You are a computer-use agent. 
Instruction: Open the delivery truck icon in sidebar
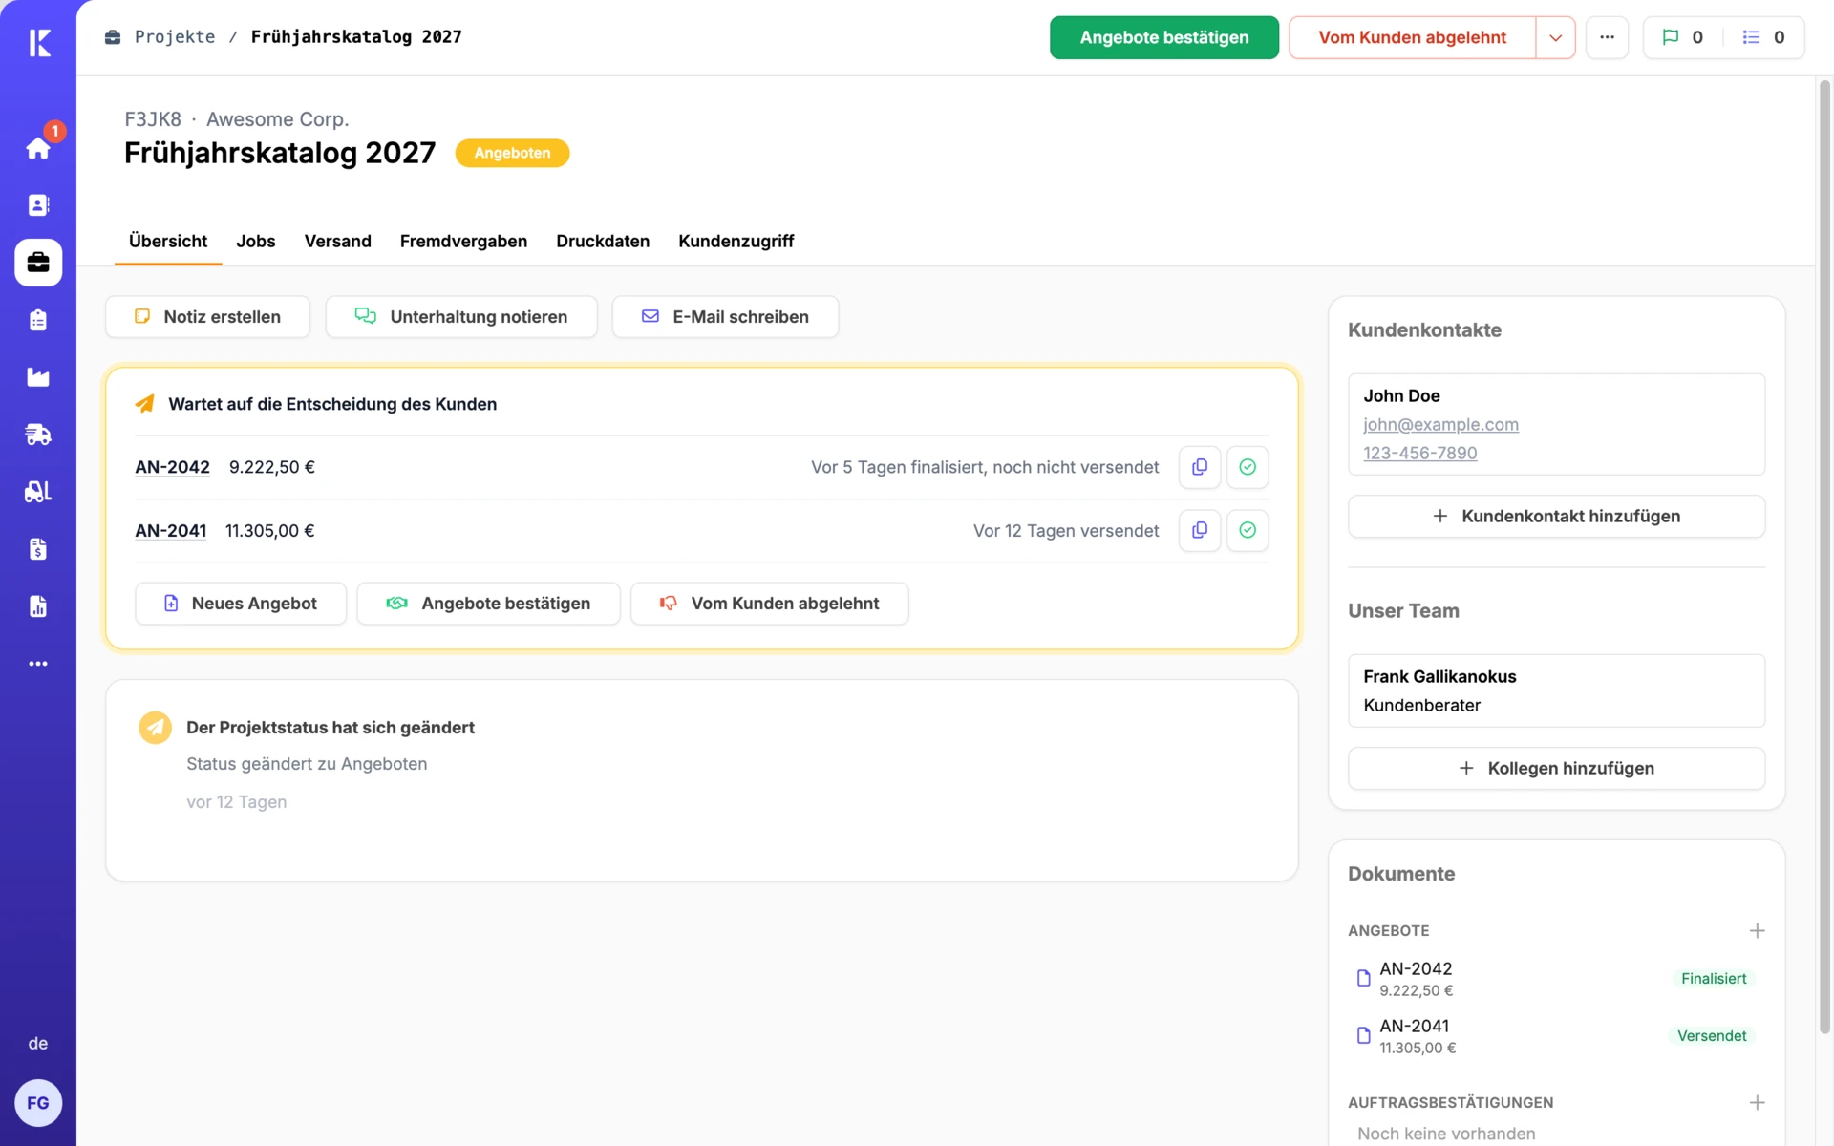click(x=38, y=435)
